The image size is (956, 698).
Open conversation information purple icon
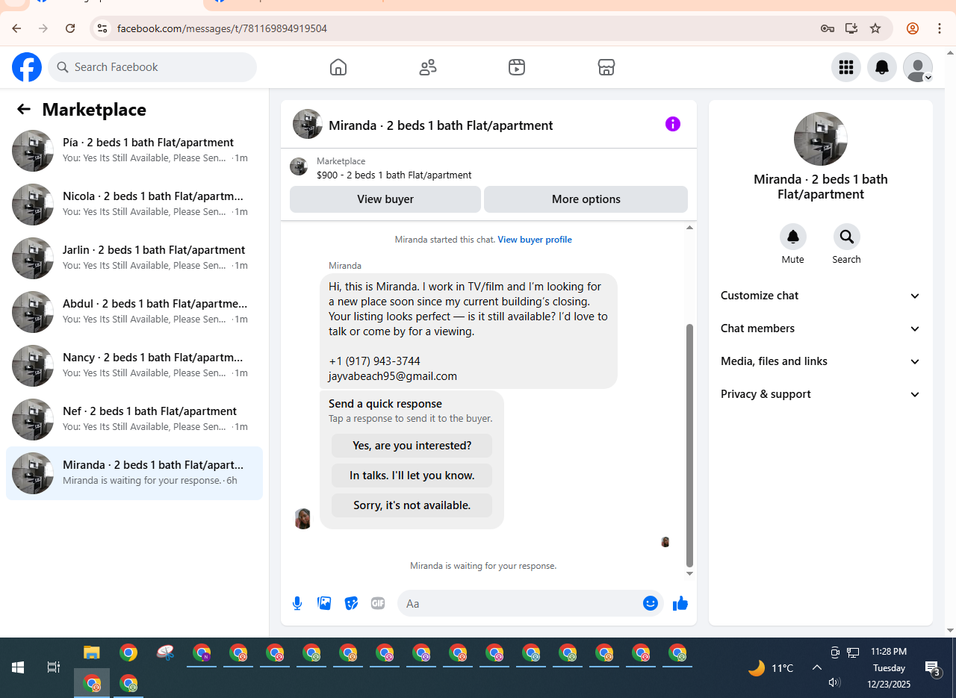pyautogui.click(x=673, y=124)
